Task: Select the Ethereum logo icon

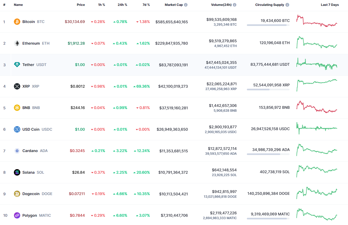Action: (17, 43)
